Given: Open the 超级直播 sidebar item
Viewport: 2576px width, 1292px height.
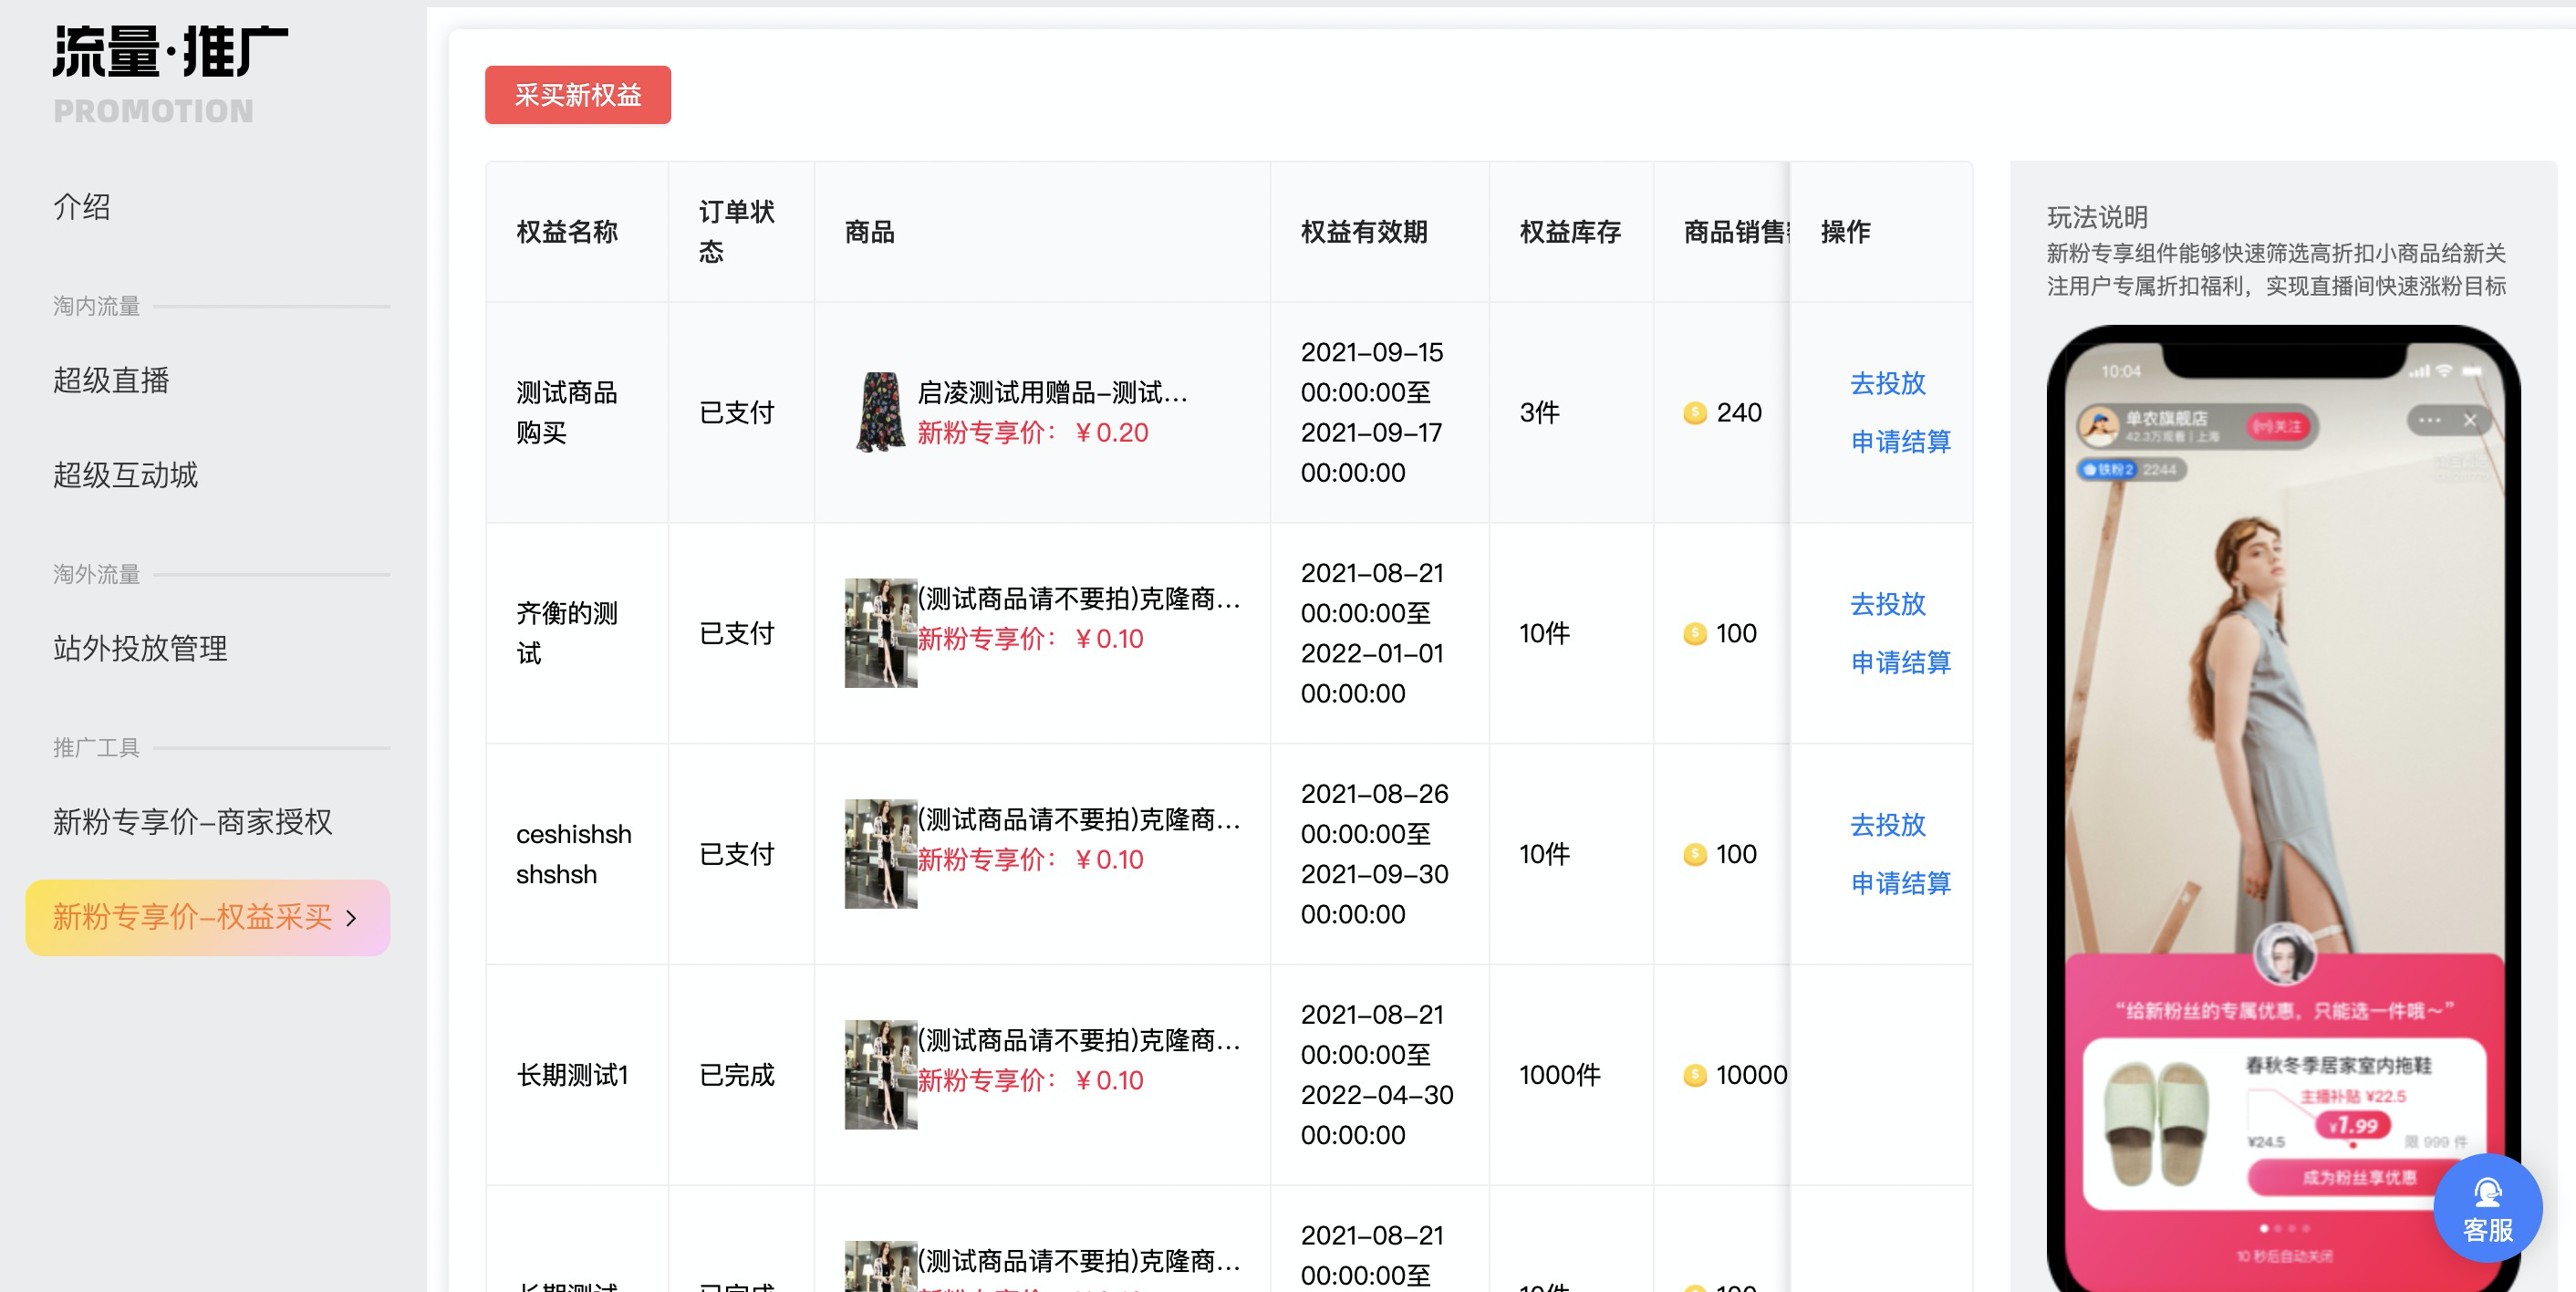Looking at the screenshot, I should (x=111, y=380).
